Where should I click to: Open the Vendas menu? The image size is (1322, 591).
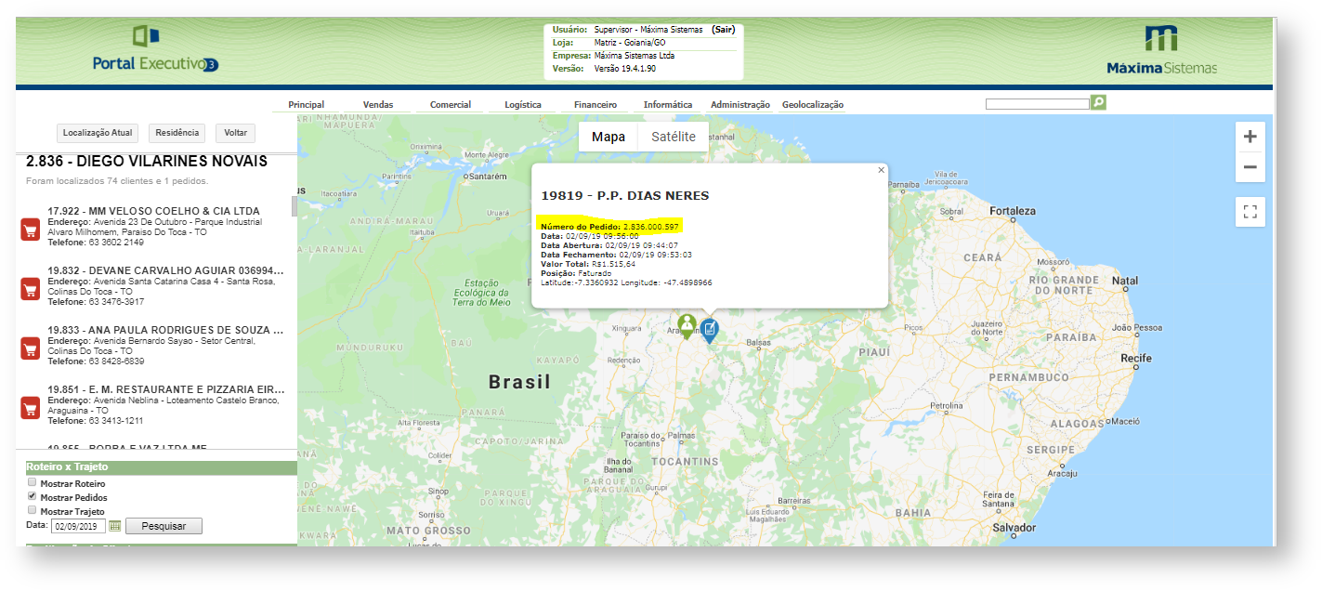pyautogui.click(x=378, y=105)
